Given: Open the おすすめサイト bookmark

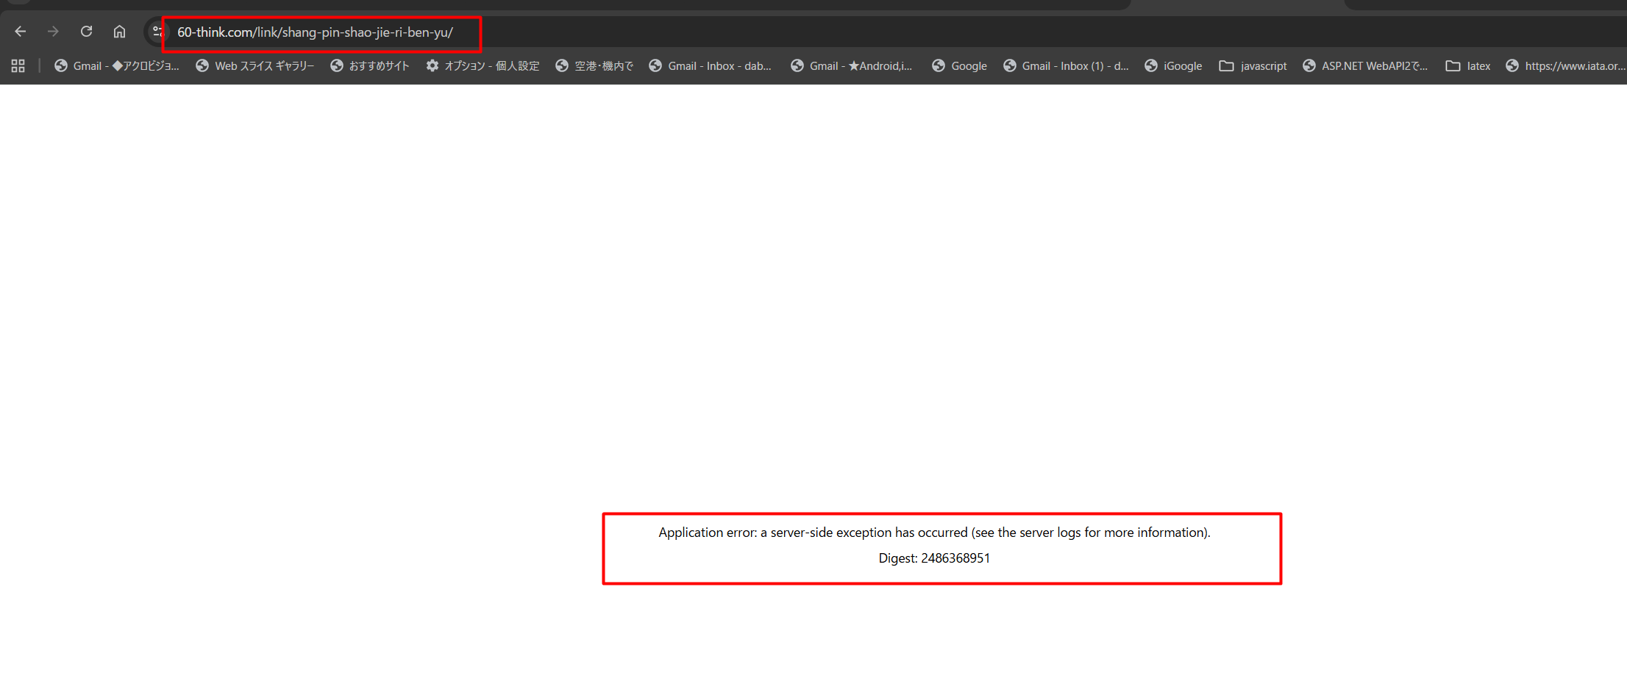Looking at the screenshot, I should [370, 66].
